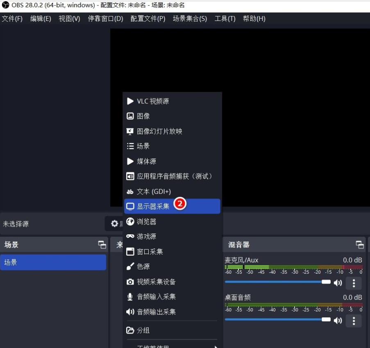This screenshot has height=348, width=370.
Task: Click the 混音器 panel title
Action: pyautogui.click(x=239, y=245)
